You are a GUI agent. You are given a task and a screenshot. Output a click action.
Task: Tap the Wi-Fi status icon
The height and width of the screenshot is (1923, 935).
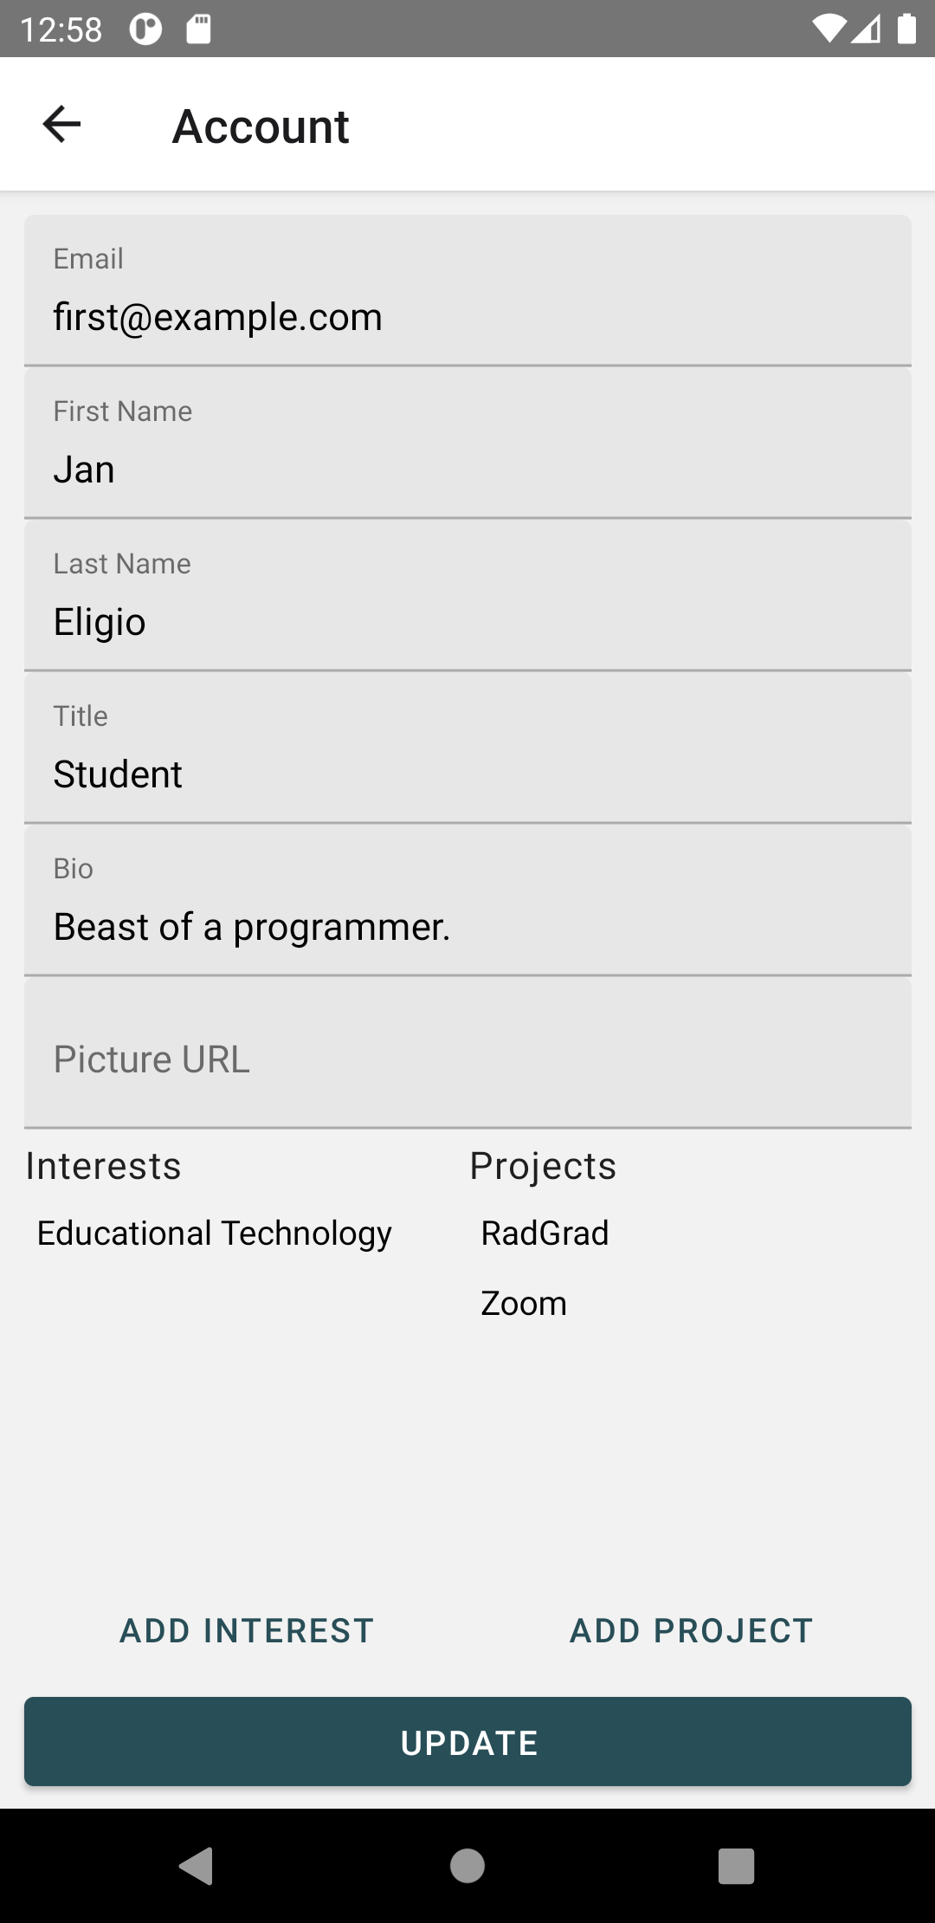829,29
